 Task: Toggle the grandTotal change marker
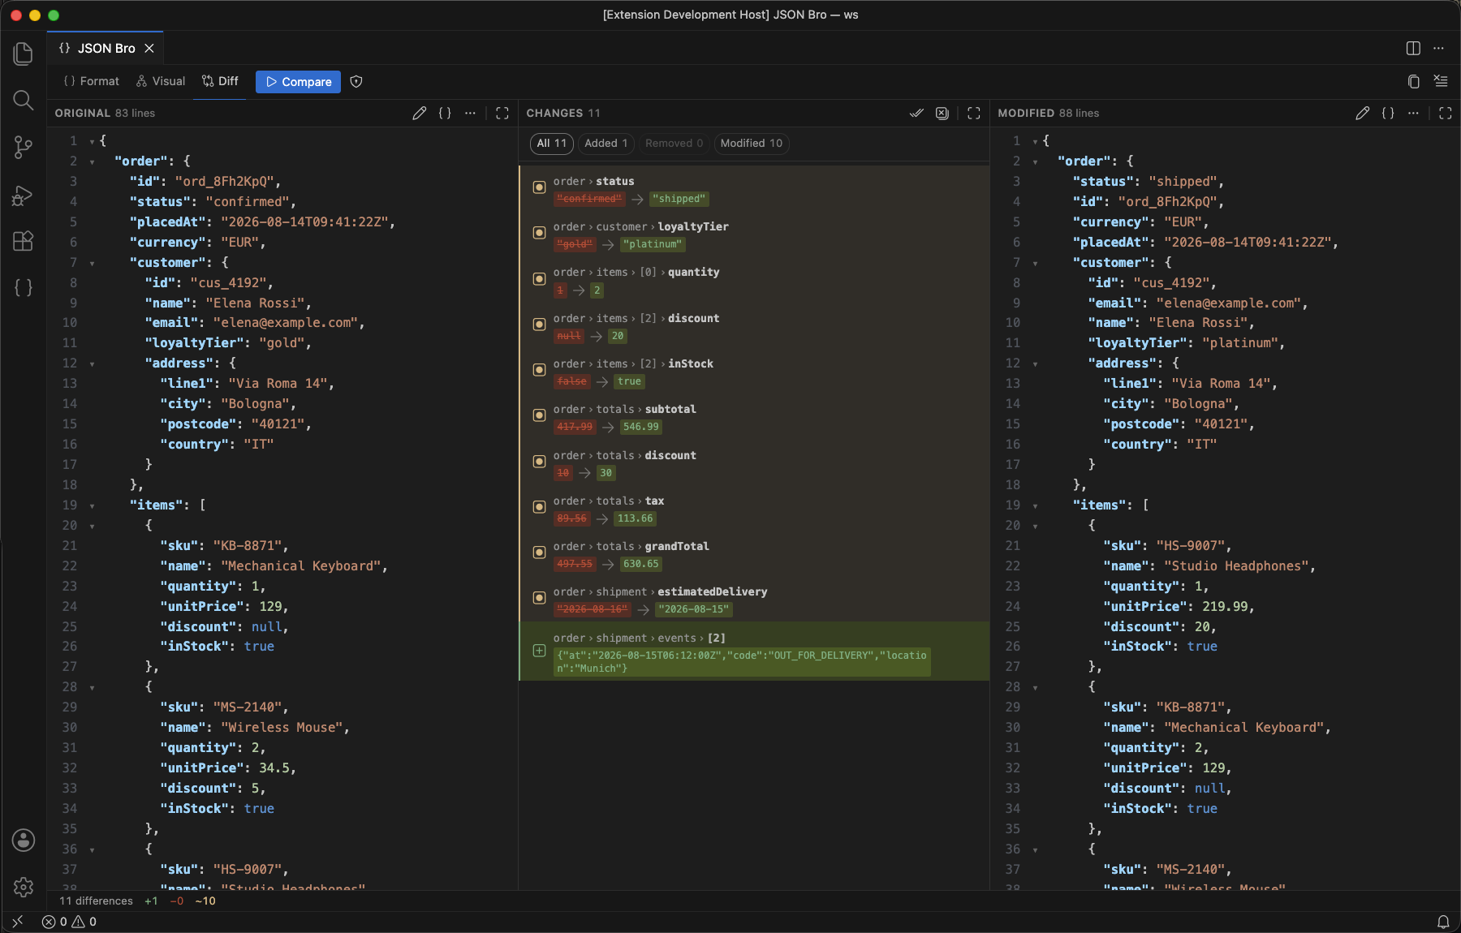539,552
